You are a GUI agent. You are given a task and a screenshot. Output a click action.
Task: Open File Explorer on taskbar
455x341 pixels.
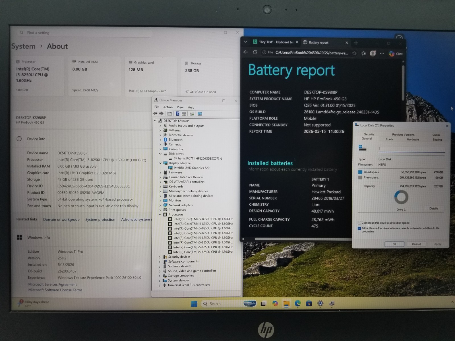pos(286,304)
